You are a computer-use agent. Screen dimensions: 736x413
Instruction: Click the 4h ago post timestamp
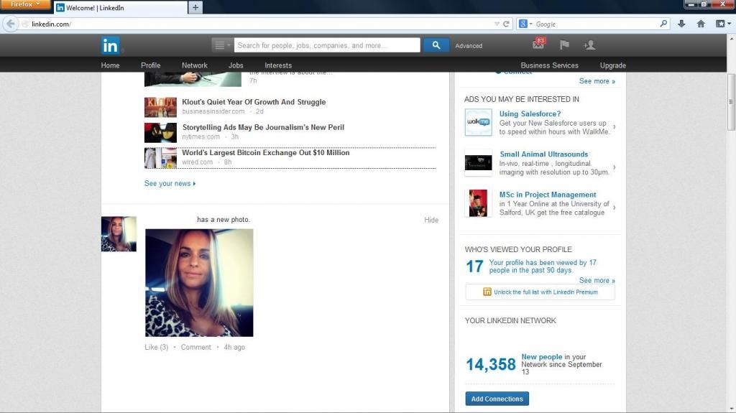pyautogui.click(x=234, y=348)
